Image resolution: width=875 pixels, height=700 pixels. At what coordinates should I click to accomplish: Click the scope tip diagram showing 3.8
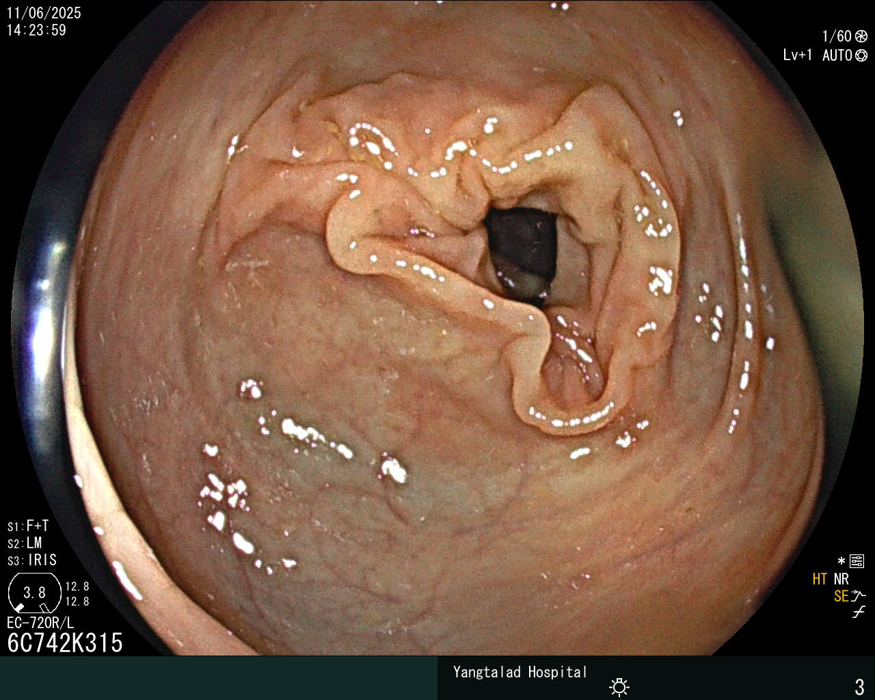pos(34,593)
